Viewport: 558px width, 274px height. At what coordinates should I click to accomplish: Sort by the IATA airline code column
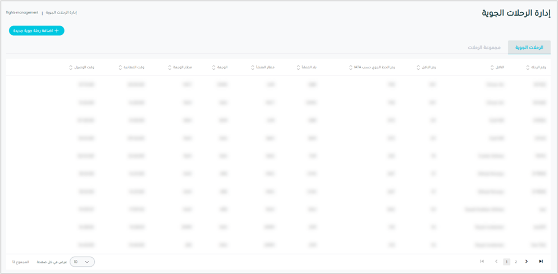(x=351, y=67)
